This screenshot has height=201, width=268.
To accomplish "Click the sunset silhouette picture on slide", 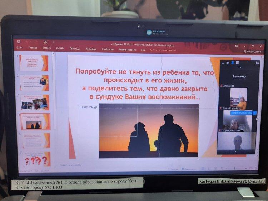I will [x=149, y=131].
